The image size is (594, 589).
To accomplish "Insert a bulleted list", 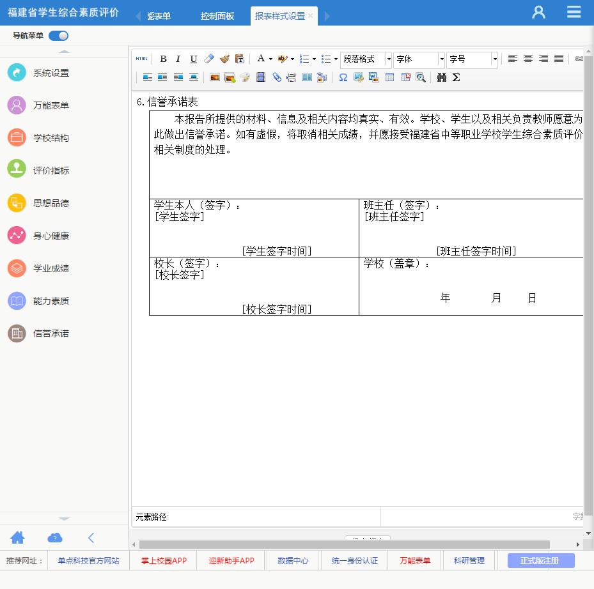I will click(x=326, y=59).
